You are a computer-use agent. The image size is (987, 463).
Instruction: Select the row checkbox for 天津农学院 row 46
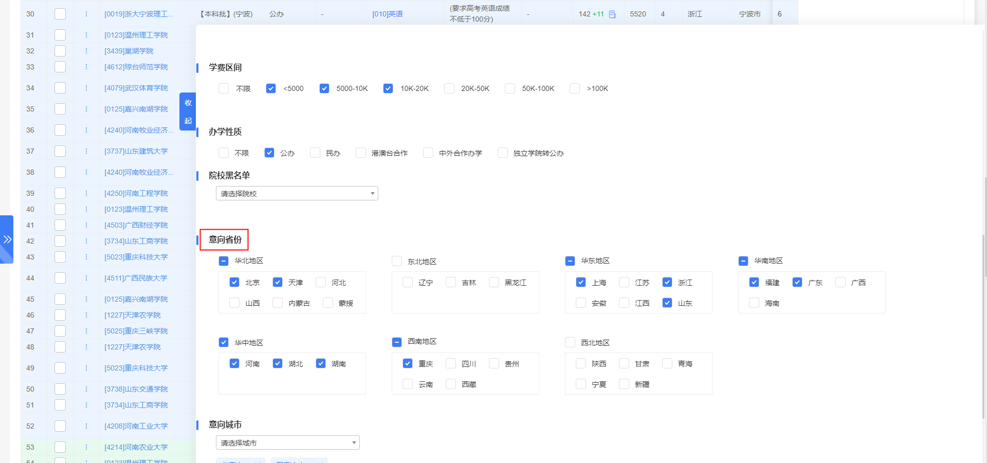click(x=60, y=315)
